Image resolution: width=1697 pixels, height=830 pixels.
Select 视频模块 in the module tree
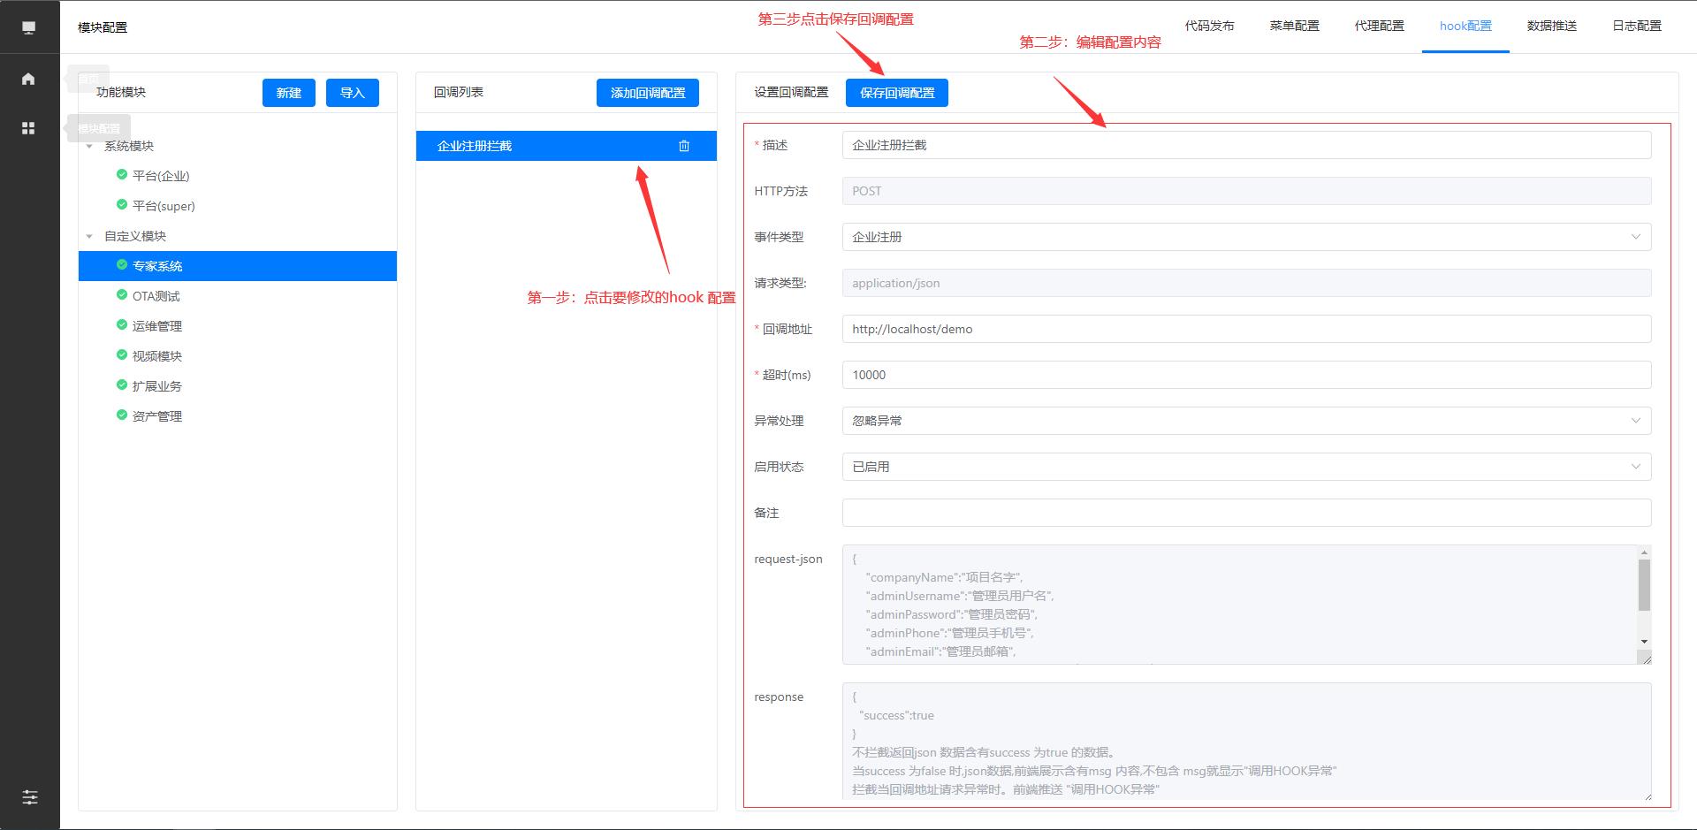click(x=157, y=356)
